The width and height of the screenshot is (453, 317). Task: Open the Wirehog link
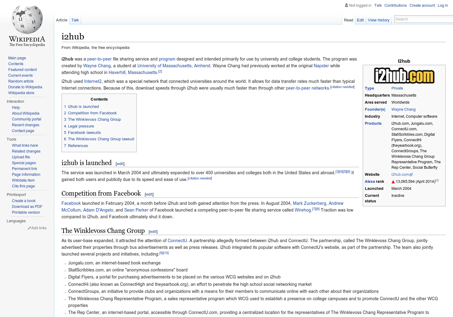coord(303,210)
